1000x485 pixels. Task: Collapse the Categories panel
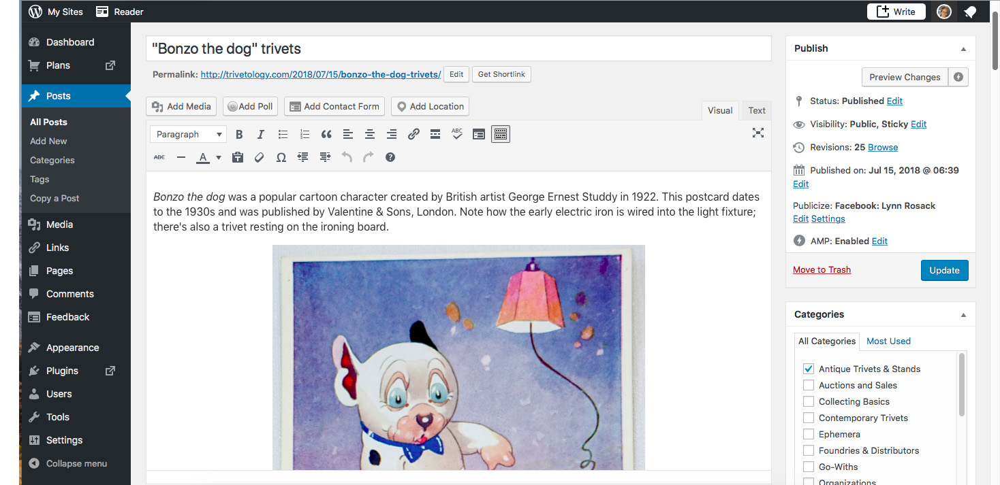pyautogui.click(x=963, y=315)
